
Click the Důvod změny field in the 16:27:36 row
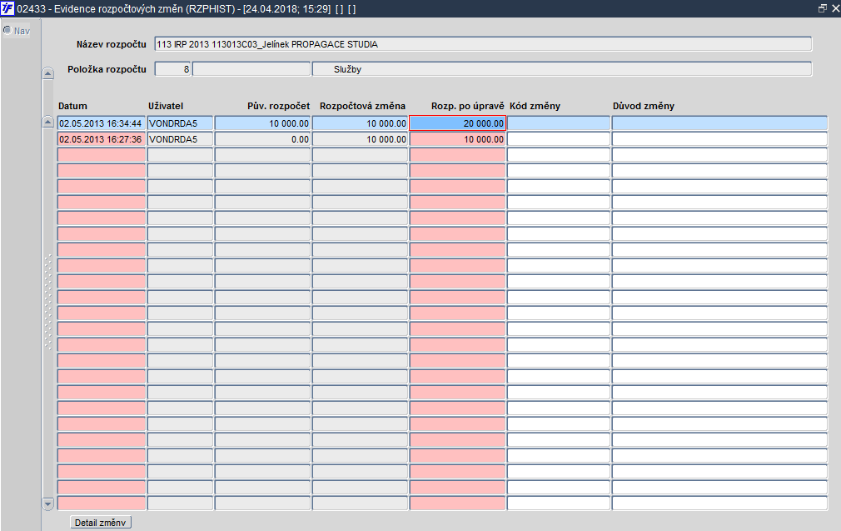point(719,139)
